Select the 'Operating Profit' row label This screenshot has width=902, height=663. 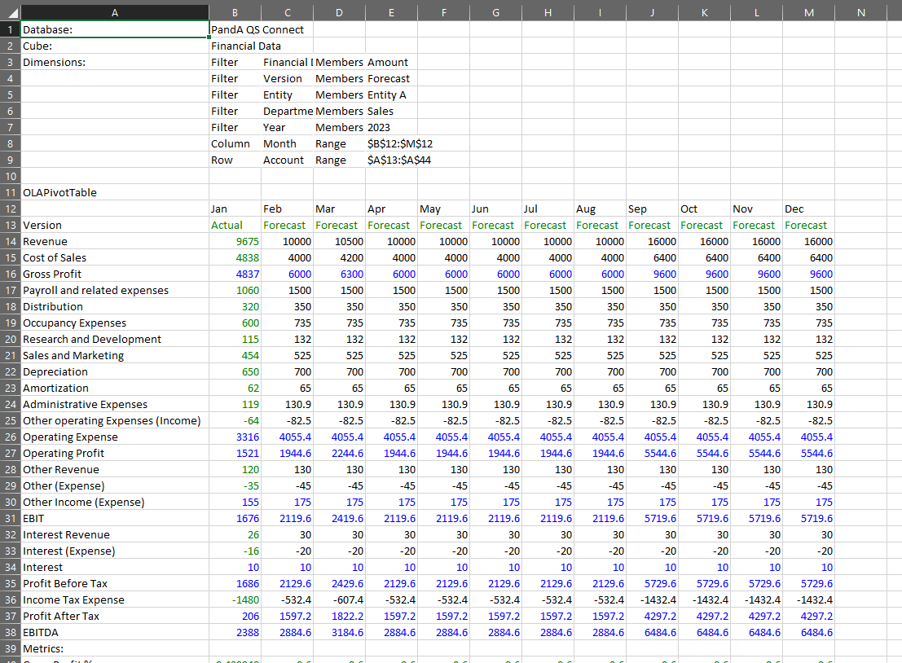click(64, 453)
